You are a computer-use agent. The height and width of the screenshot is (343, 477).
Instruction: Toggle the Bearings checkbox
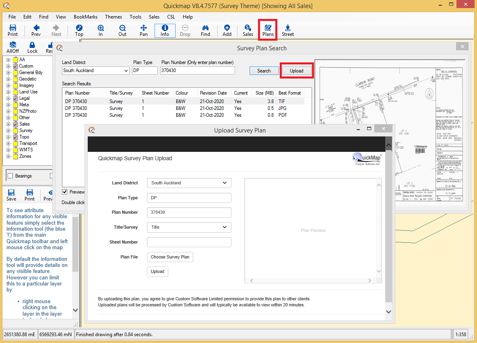[x=10, y=176]
